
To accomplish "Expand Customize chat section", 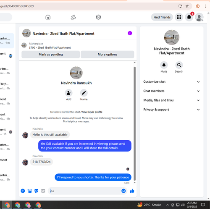I will click(172, 82).
